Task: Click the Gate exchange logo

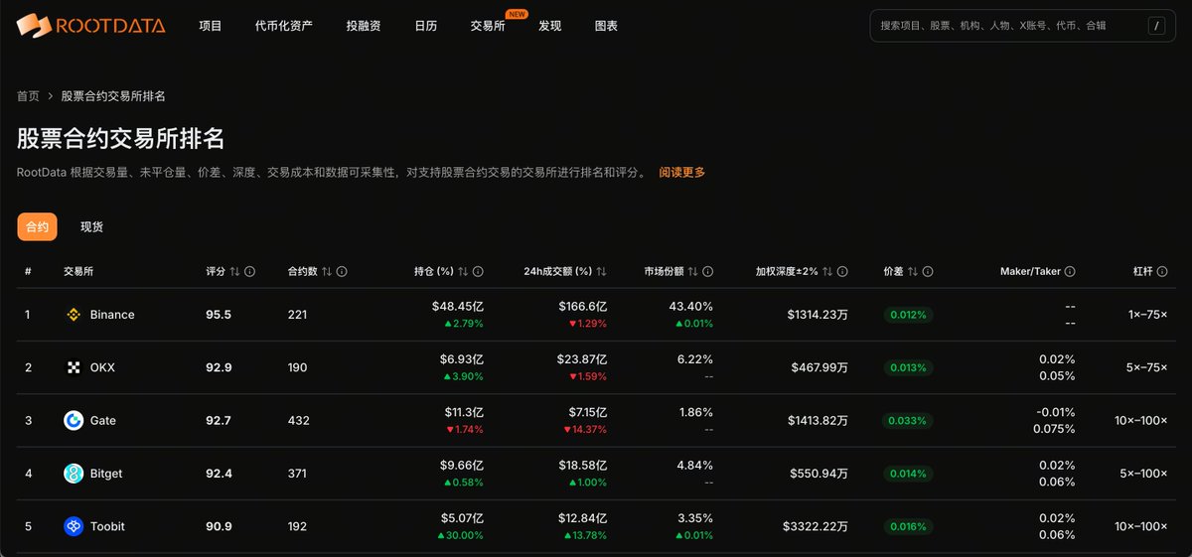Action: click(x=74, y=421)
